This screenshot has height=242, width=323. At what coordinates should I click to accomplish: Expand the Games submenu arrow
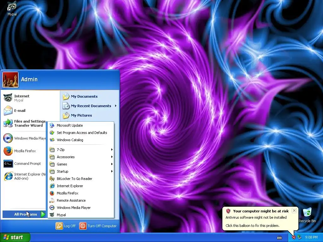[112, 164]
